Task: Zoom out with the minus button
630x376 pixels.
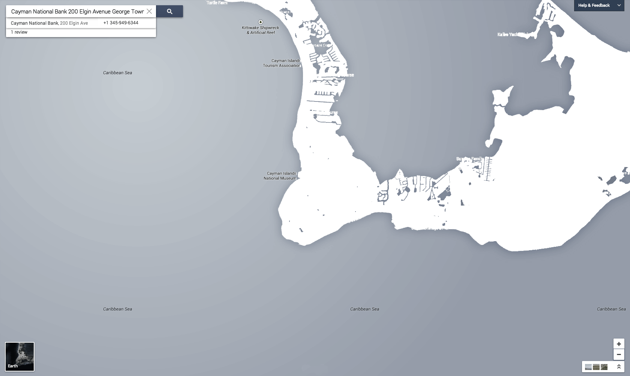Action: 619,354
